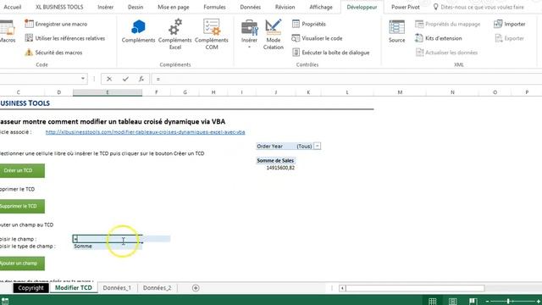The width and height of the screenshot is (542, 305).
Task: Open the Révision tab
Action: click(285, 7)
